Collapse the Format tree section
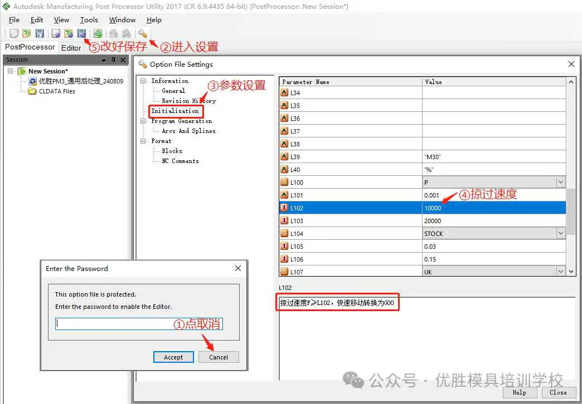The width and height of the screenshot is (582, 404). point(143,141)
